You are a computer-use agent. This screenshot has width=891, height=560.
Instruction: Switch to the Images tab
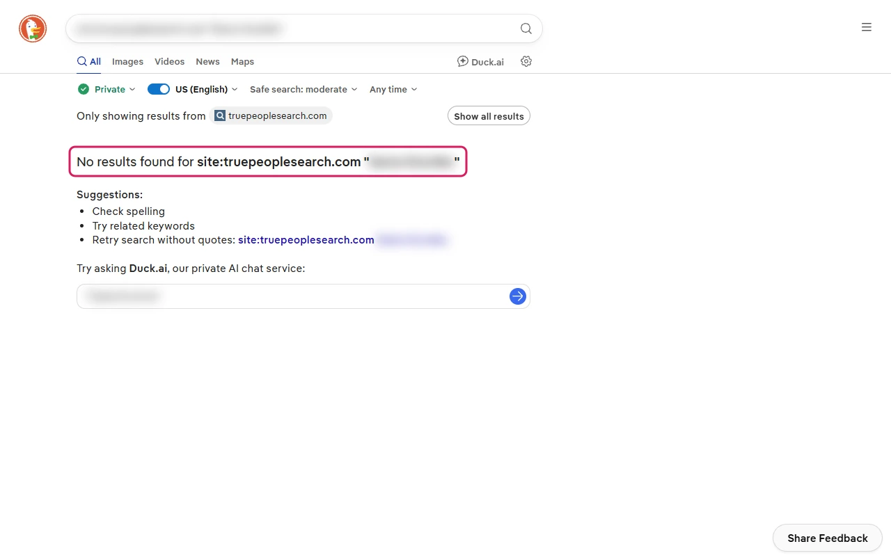[127, 61]
